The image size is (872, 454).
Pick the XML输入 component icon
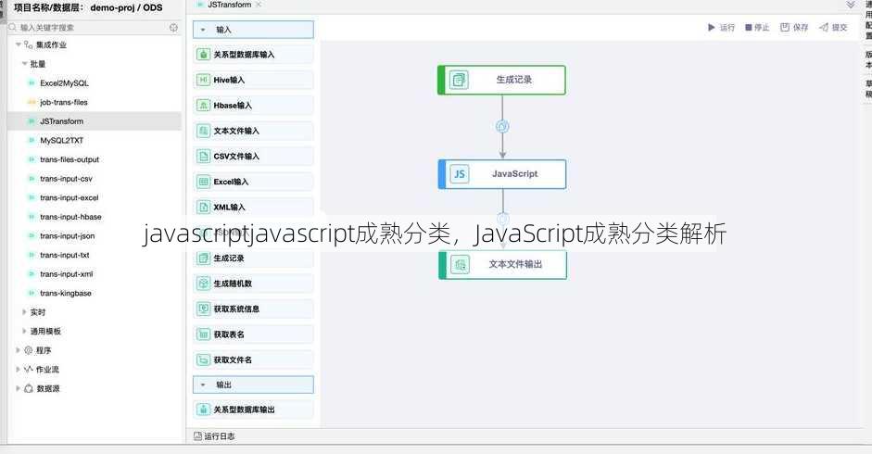click(204, 207)
